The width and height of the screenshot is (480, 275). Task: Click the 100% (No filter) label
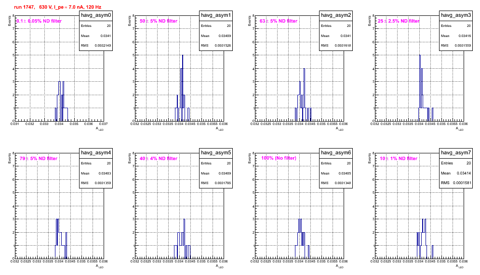coord(279,158)
